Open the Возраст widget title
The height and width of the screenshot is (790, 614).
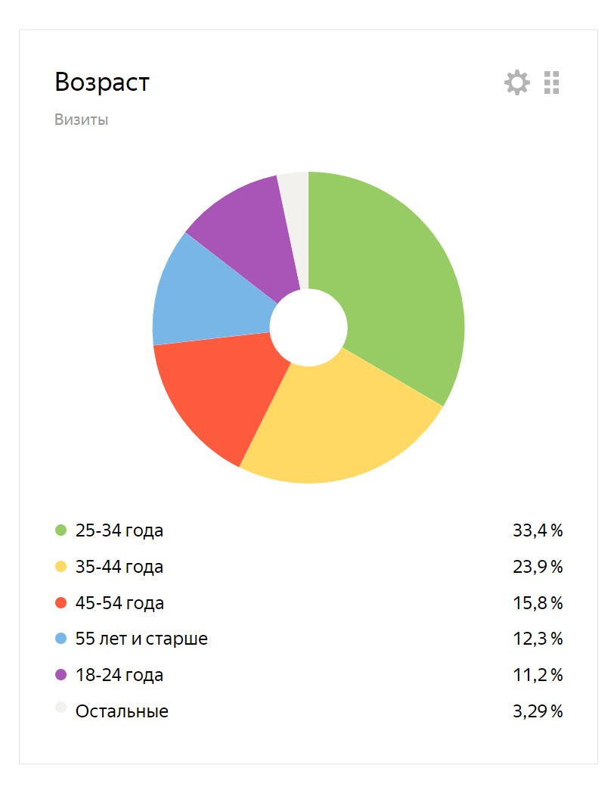102,82
